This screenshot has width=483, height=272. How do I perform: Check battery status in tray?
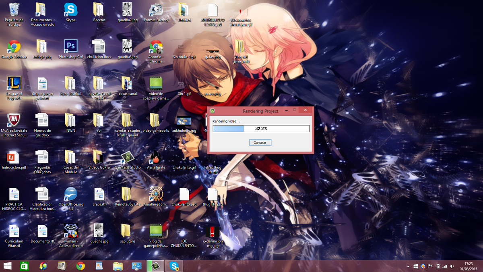(x=438, y=266)
